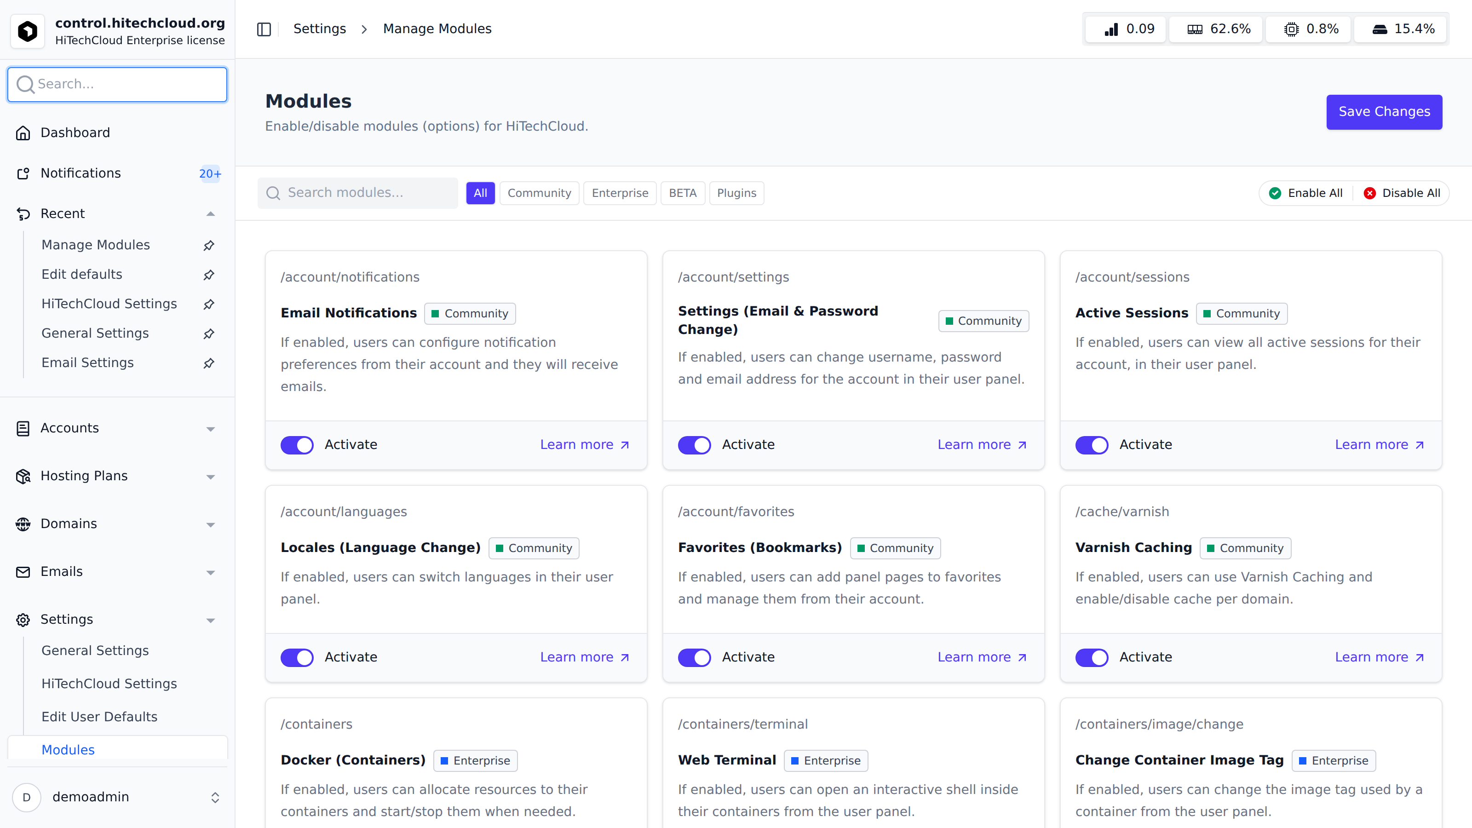Click the Emails envelope icon
Image resolution: width=1472 pixels, height=828 pixels.
point(23,572)
